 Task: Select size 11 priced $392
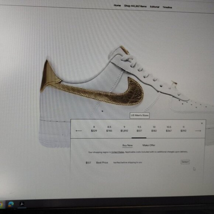(x=183, y=129)
